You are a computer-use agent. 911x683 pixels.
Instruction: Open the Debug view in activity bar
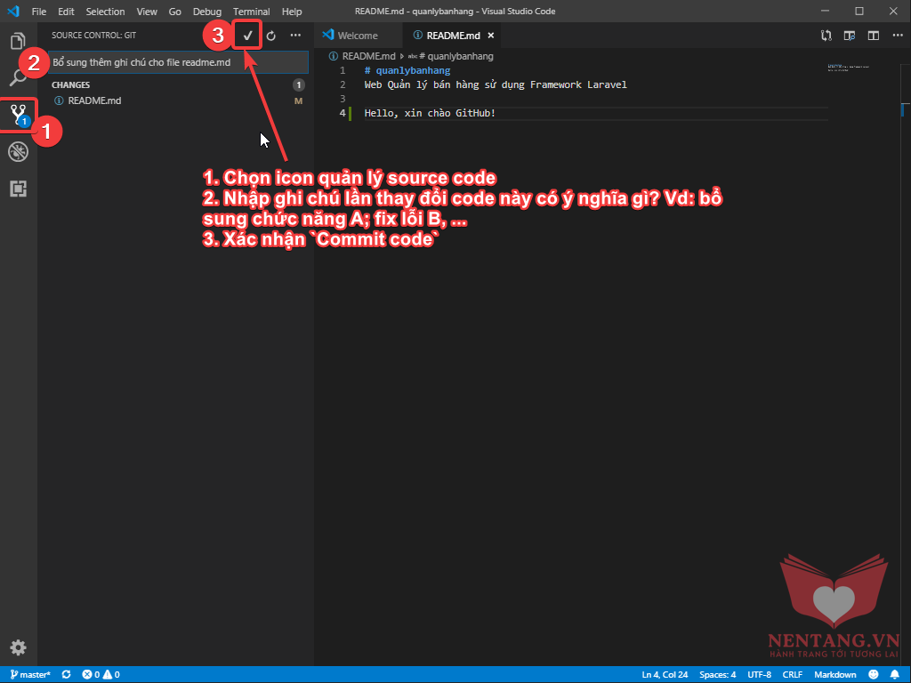[x=18, y=151]
